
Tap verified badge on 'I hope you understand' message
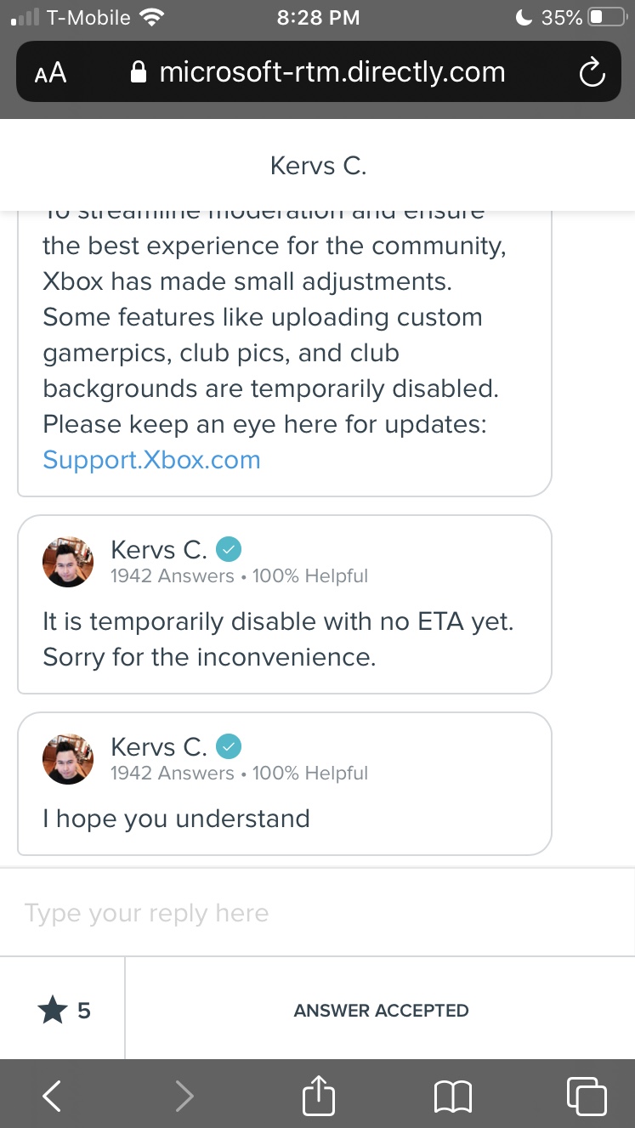point(229,747)
